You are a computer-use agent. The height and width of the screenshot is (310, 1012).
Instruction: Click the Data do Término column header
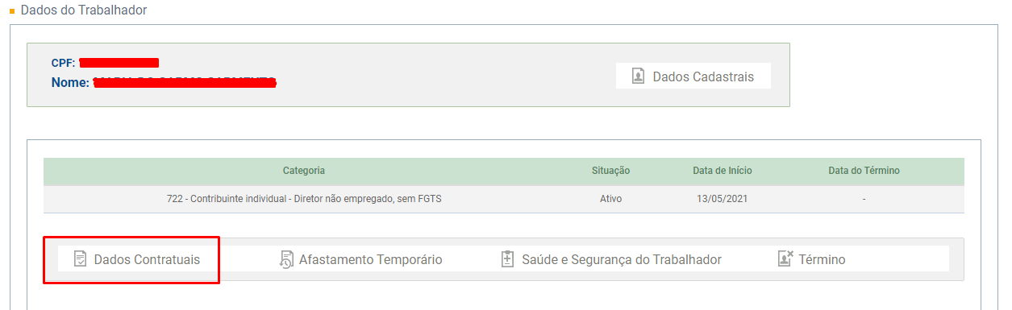coord(864,171)
